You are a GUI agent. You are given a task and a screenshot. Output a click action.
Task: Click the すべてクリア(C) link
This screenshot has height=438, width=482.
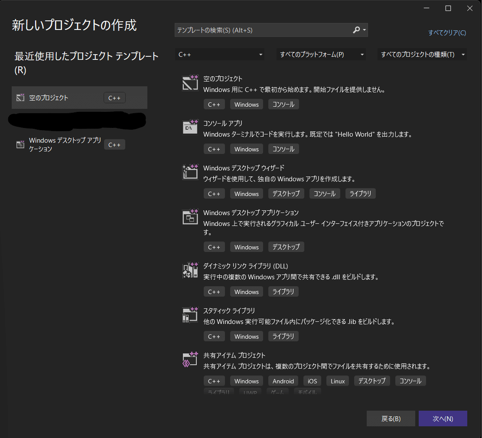pyautogui.click(x=447, y=33)
